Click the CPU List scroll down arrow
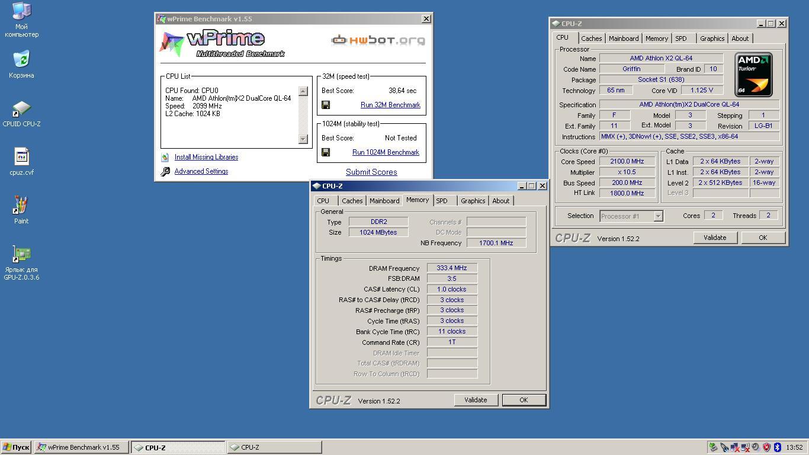 [303, 139]
